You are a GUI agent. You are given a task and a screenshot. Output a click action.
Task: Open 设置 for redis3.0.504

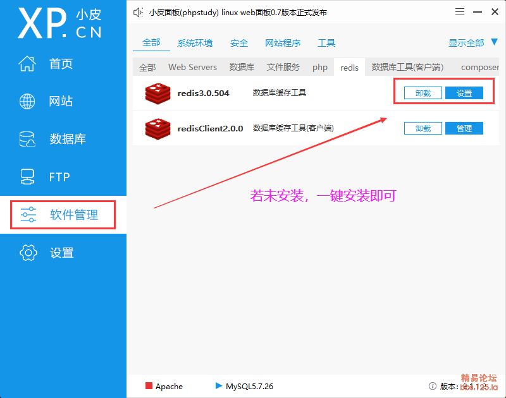tap(464, 93)
